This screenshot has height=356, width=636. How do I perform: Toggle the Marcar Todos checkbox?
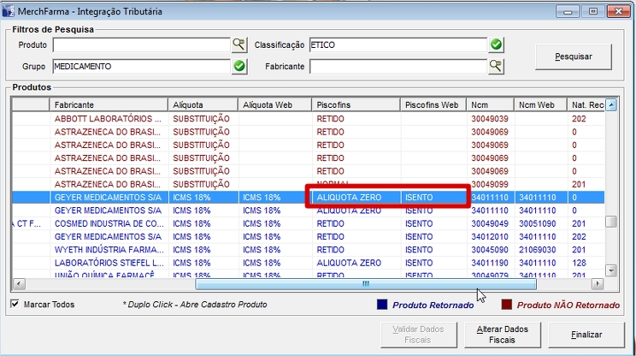[x=15, y=305]
